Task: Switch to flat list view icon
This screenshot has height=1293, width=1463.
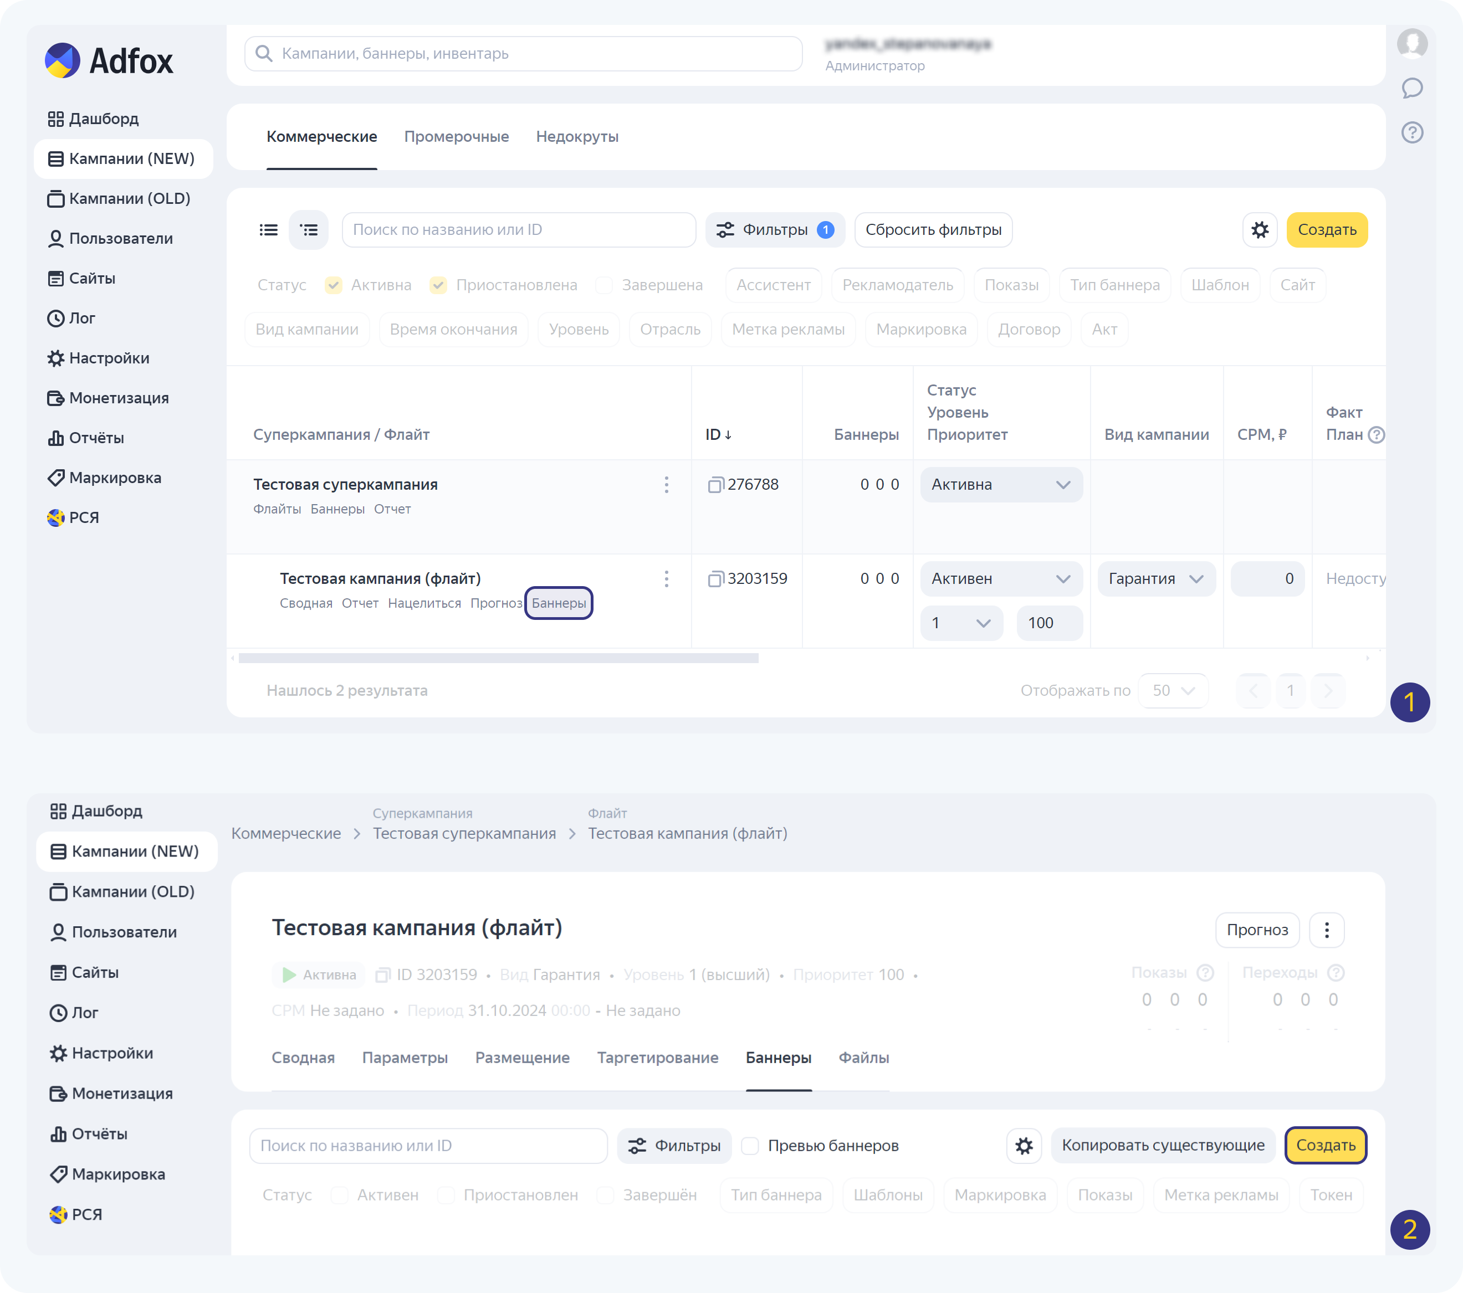Action: click(268, 230)
